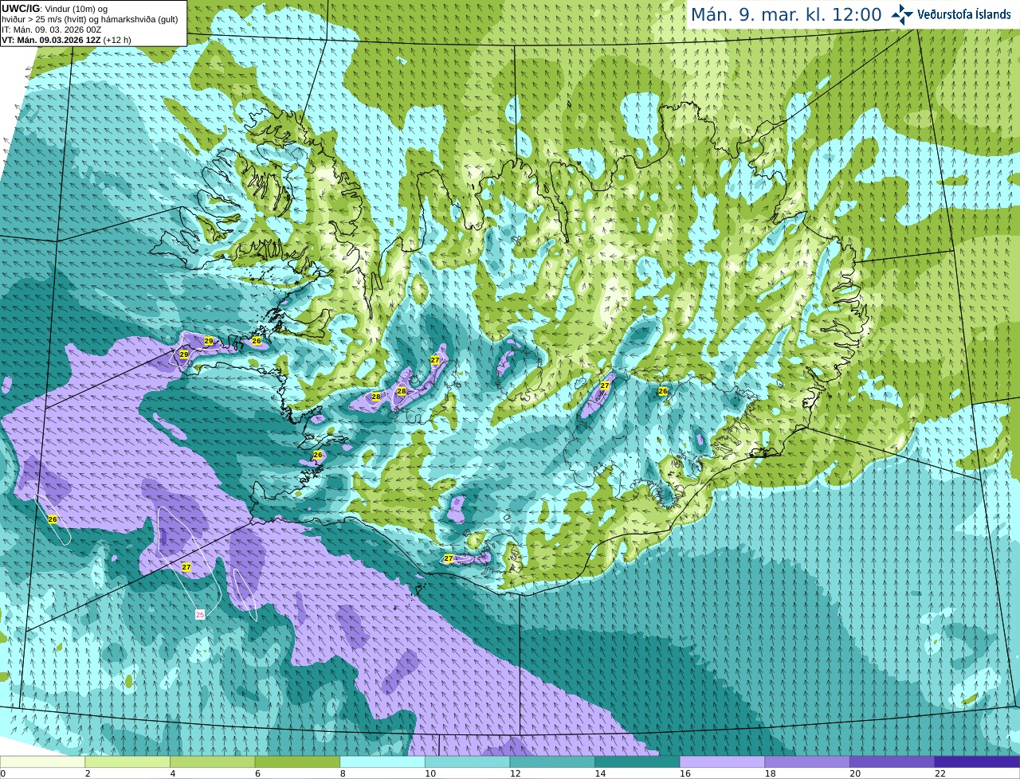Pick the 6–8 m/s olive green swatch
Viewport: 1020px width, 779px height.
pos(297,761)
